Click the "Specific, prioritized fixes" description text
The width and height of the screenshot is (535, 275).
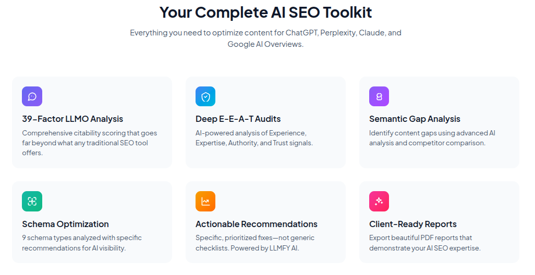coord(255,243)
